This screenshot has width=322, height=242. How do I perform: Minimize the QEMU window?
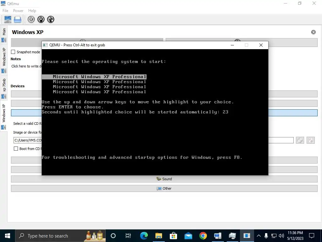pyautogui.click(x=232, y=45)
